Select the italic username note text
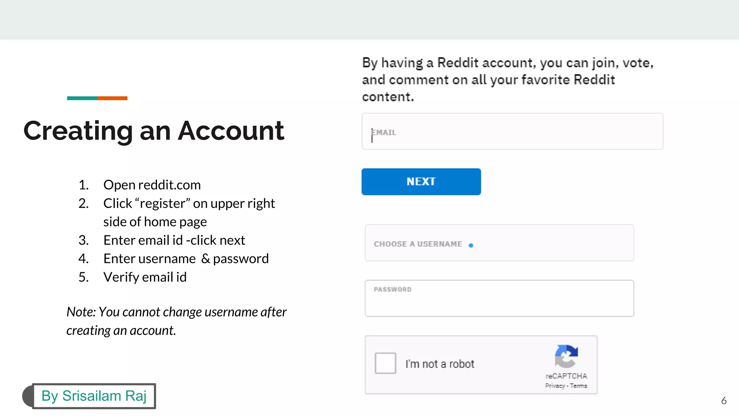The image size is (739, 416). (176, 321)
